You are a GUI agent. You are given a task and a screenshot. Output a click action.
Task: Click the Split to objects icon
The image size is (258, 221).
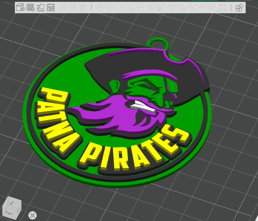pyautogui.click(x=63, y=7)
